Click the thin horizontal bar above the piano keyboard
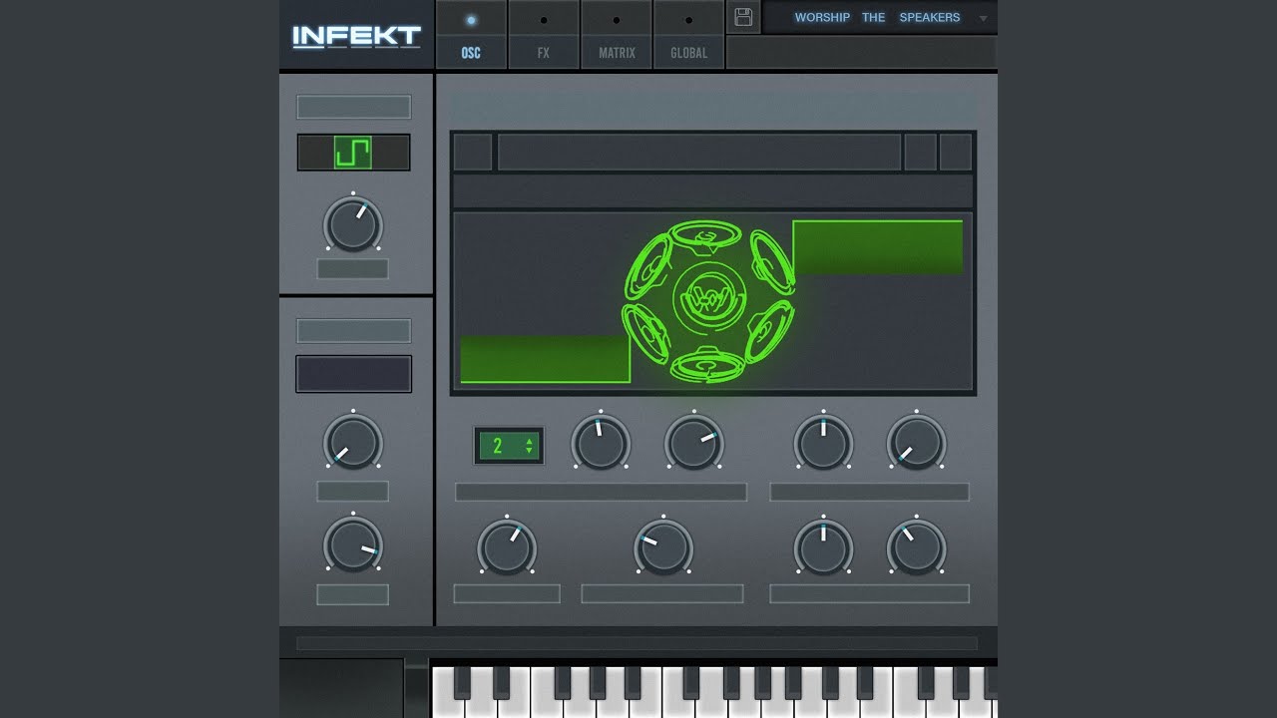 click(x=637, y=643)
